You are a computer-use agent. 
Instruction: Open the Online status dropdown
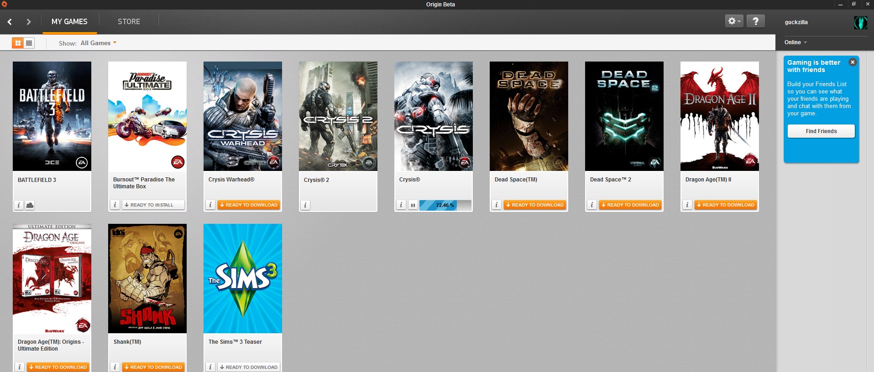(796, 42)
